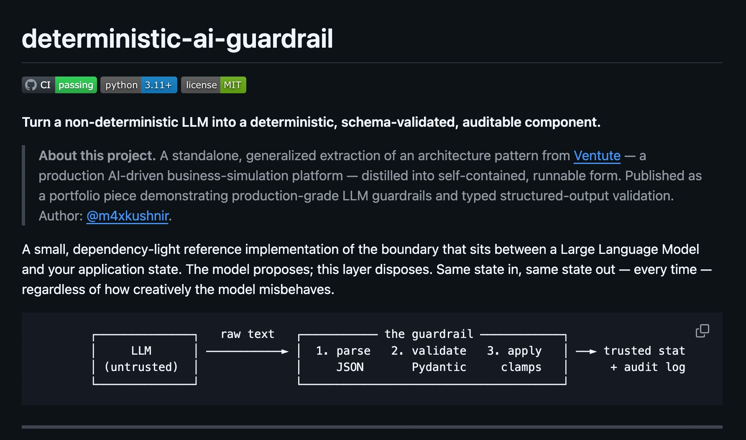Screen dimensions: 746x440
Task: Click the '3. apply clamps' step
Action: pos(514,359)
